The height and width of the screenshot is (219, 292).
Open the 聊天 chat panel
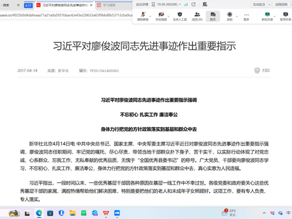tap(213, 15)
